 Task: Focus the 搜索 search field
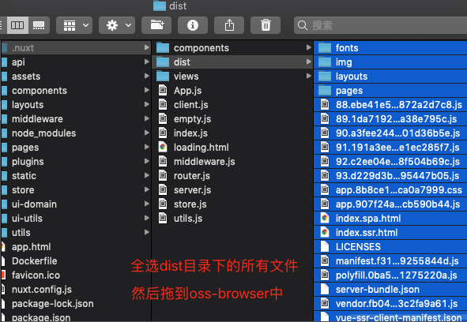[380, 25]
